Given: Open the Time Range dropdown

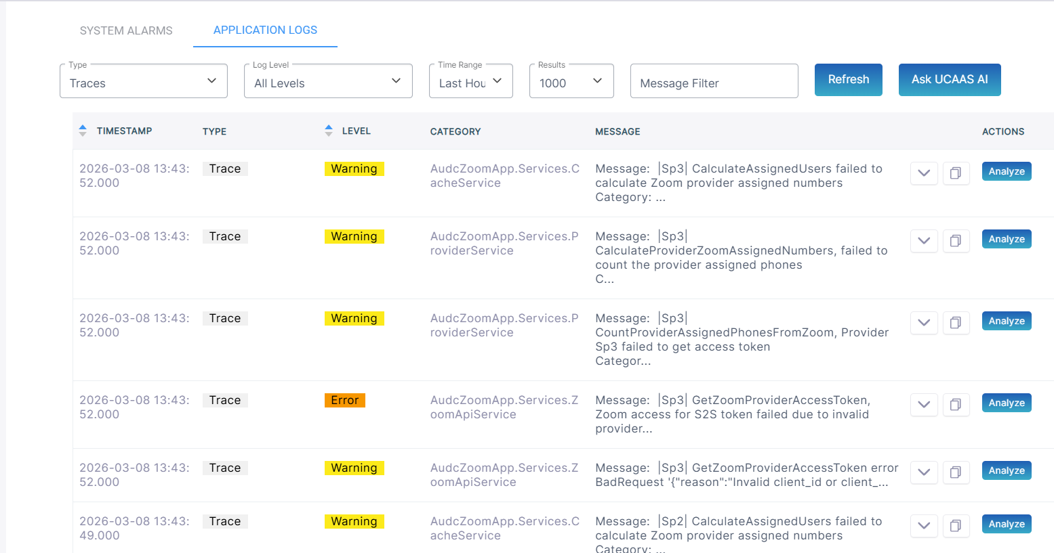Looking at the screenshot, I should click(x=470, y=82).
